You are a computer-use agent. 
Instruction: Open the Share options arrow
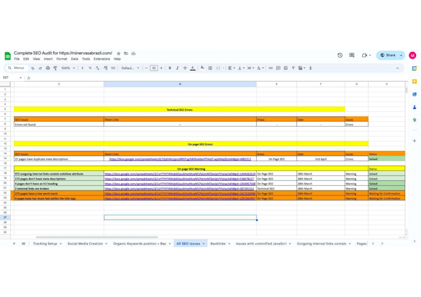401,55
